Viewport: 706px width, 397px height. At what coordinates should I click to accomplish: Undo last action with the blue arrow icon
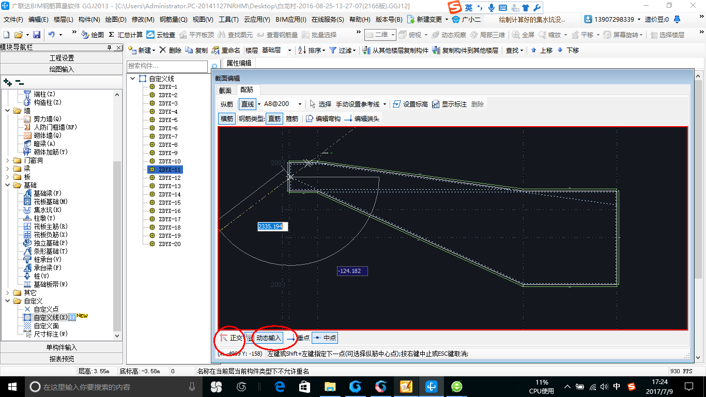52,35
